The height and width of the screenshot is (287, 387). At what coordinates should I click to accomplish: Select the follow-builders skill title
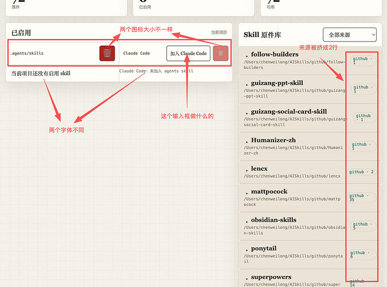(275, 55)
